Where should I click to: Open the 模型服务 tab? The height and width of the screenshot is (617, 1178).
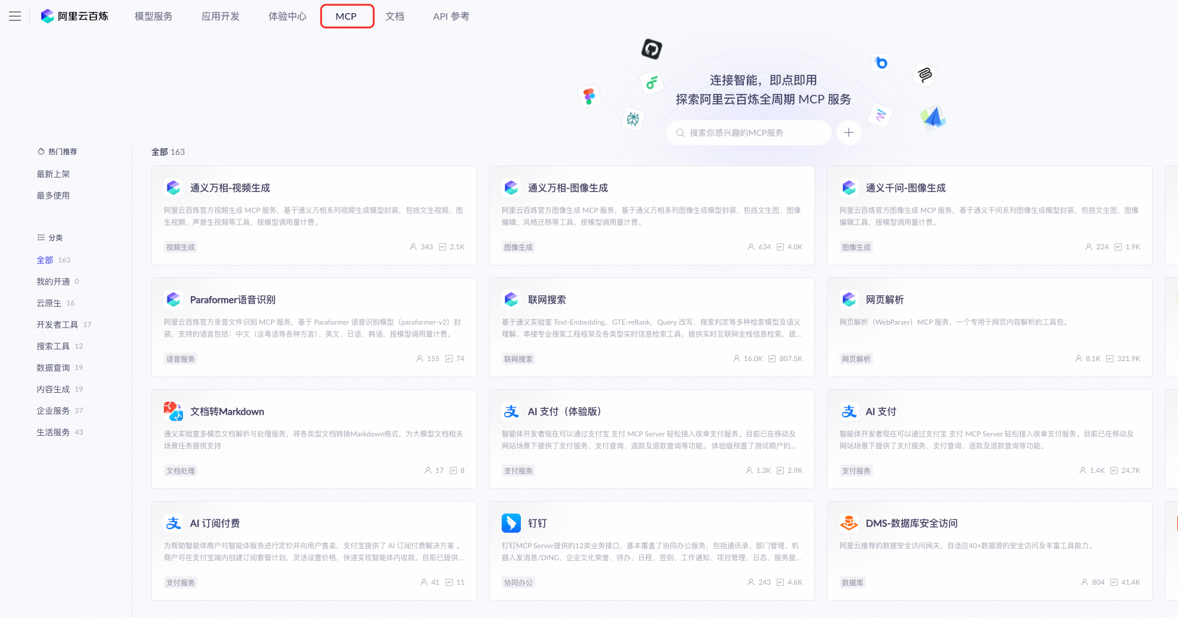point(154,16)
